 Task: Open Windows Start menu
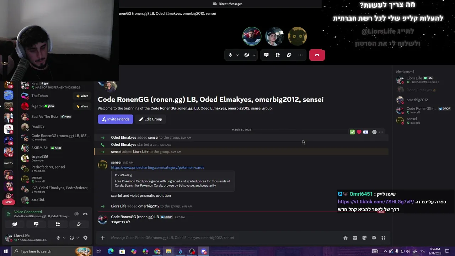pos(5,251)
